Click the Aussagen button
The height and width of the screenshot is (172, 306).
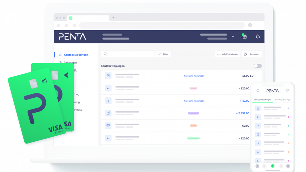pos(252,54)
